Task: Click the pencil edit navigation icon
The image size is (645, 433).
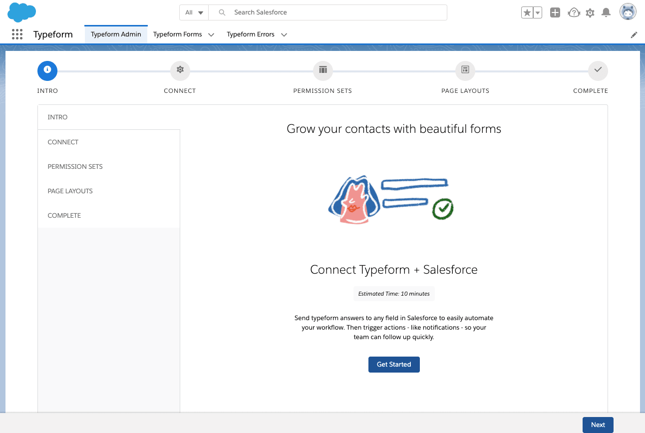Action: (x=634, y=35)
